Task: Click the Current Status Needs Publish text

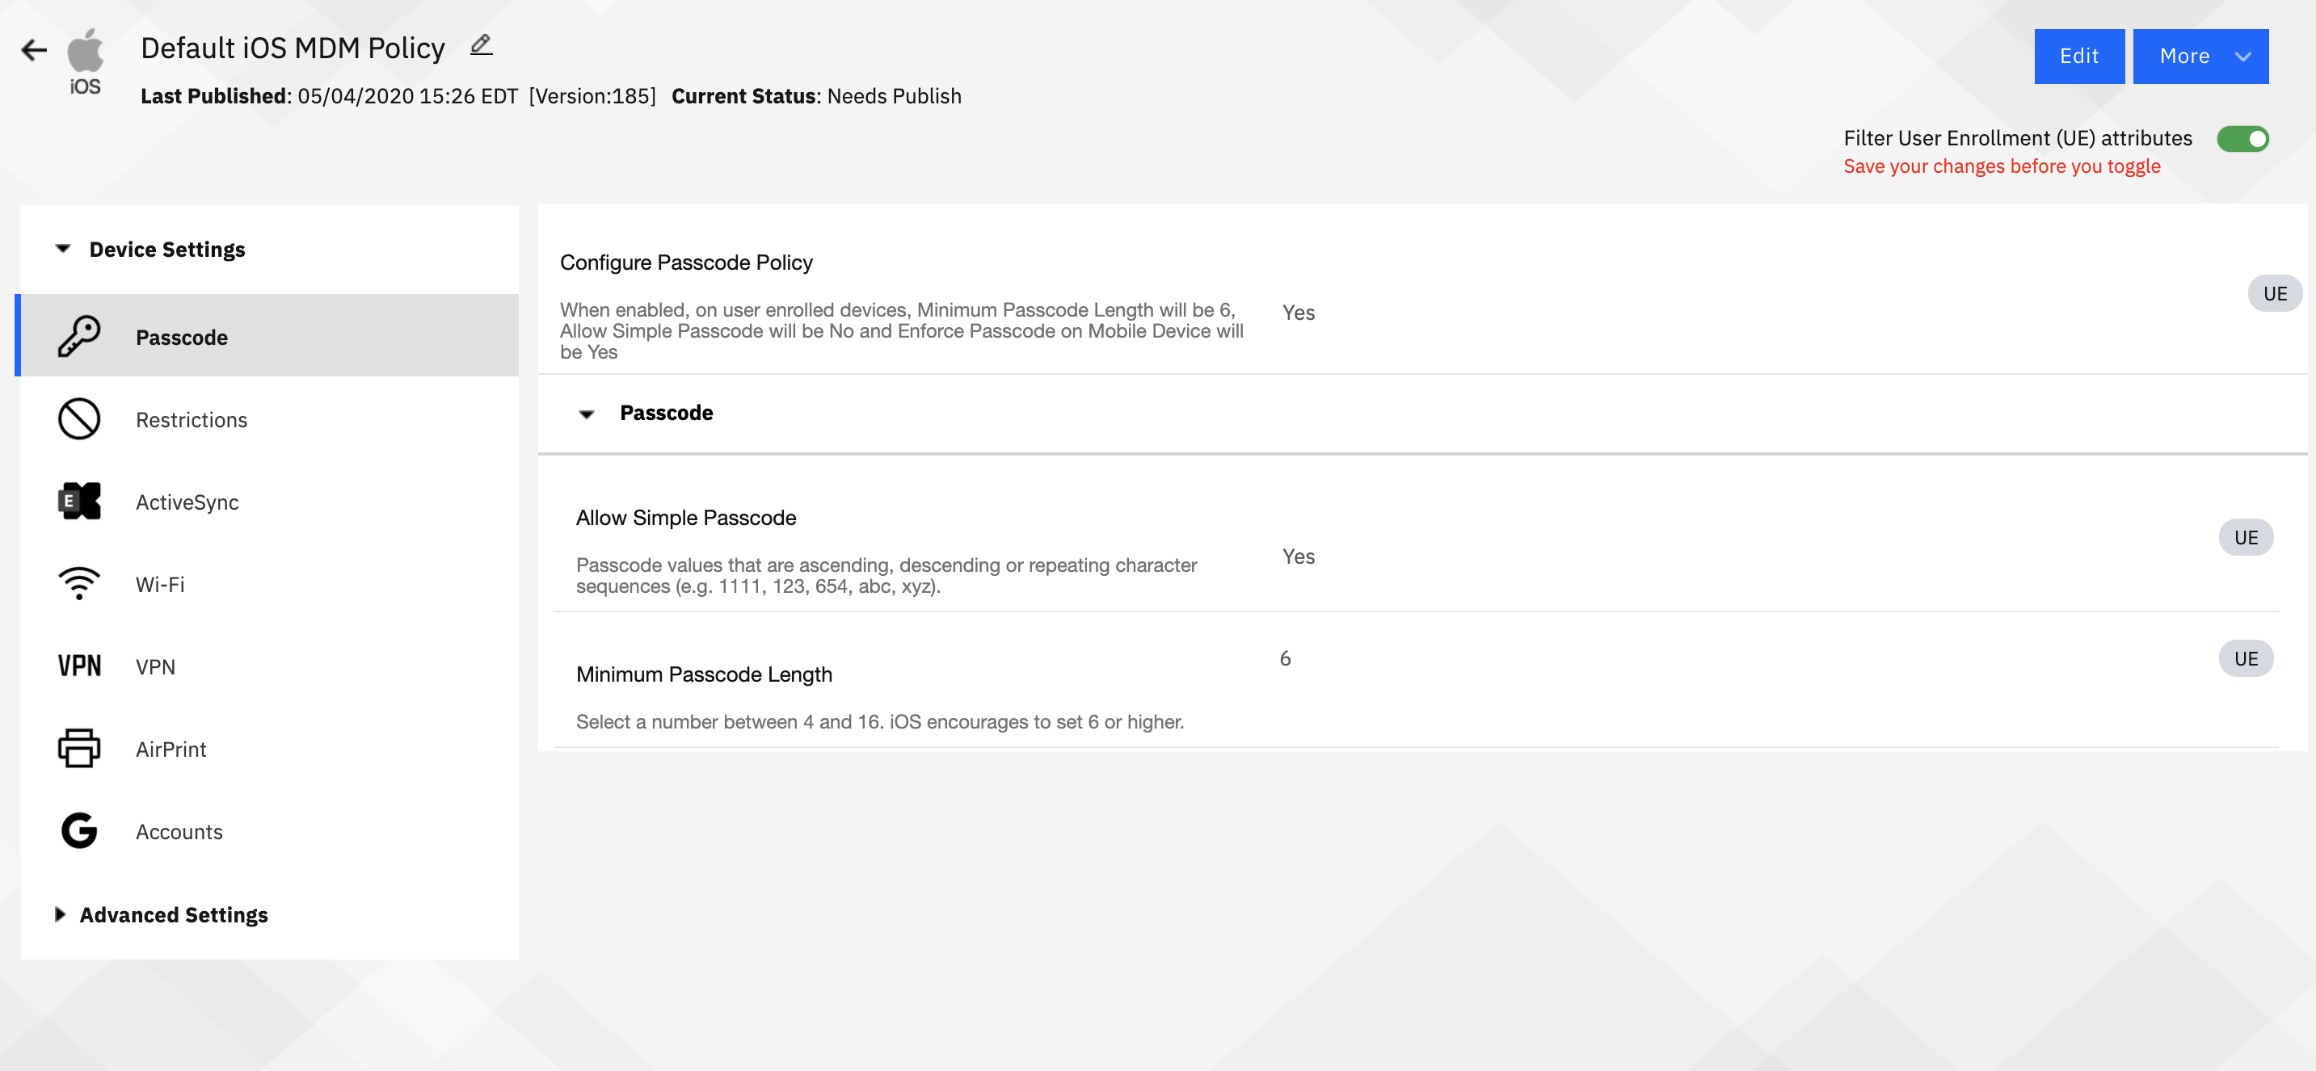Action: [816, 96]
